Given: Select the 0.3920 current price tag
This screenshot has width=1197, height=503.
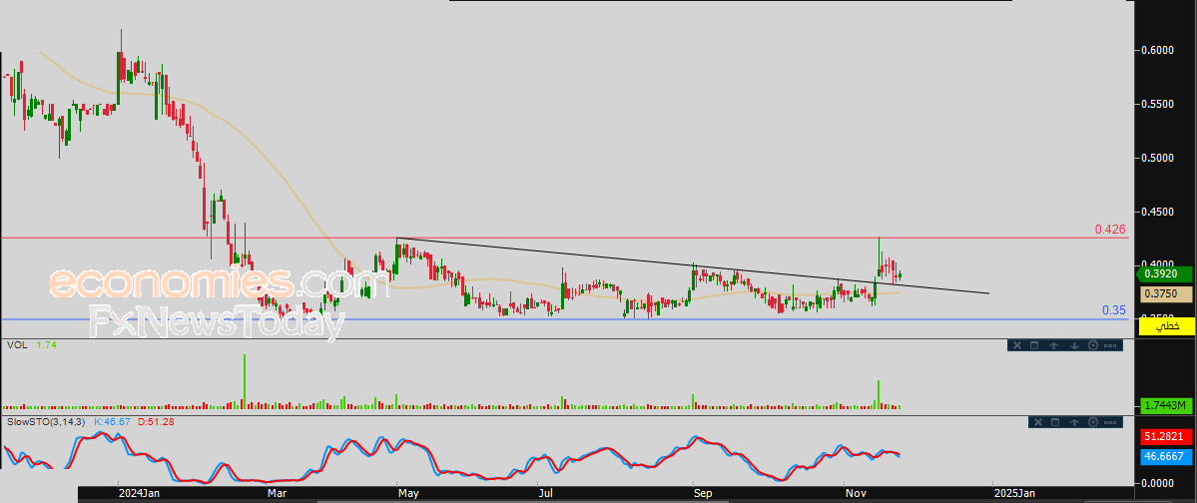Looking at the screenshot, I should click(x=1165, y=273).
